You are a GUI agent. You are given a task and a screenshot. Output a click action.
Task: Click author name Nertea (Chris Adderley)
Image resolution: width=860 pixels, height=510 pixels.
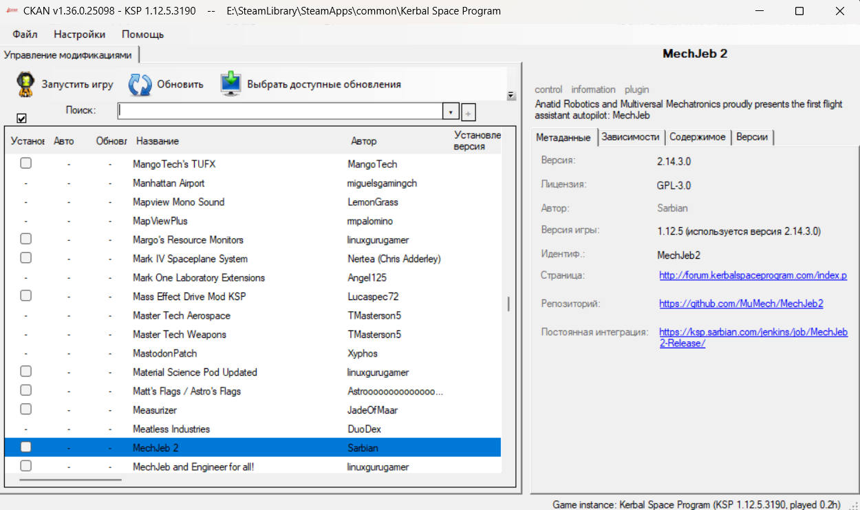[x=394, y=259]
